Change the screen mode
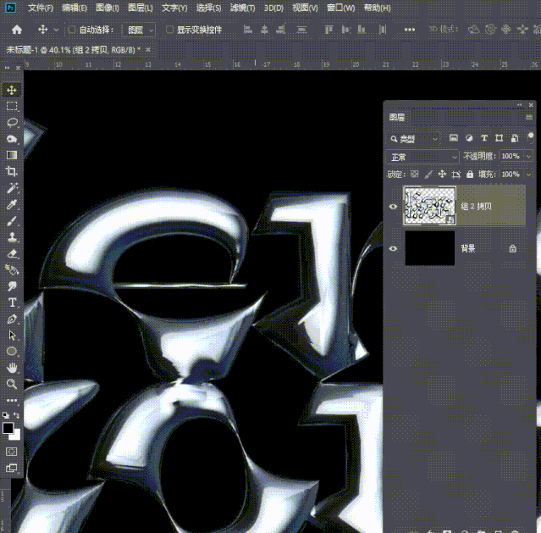 (11, 468)
